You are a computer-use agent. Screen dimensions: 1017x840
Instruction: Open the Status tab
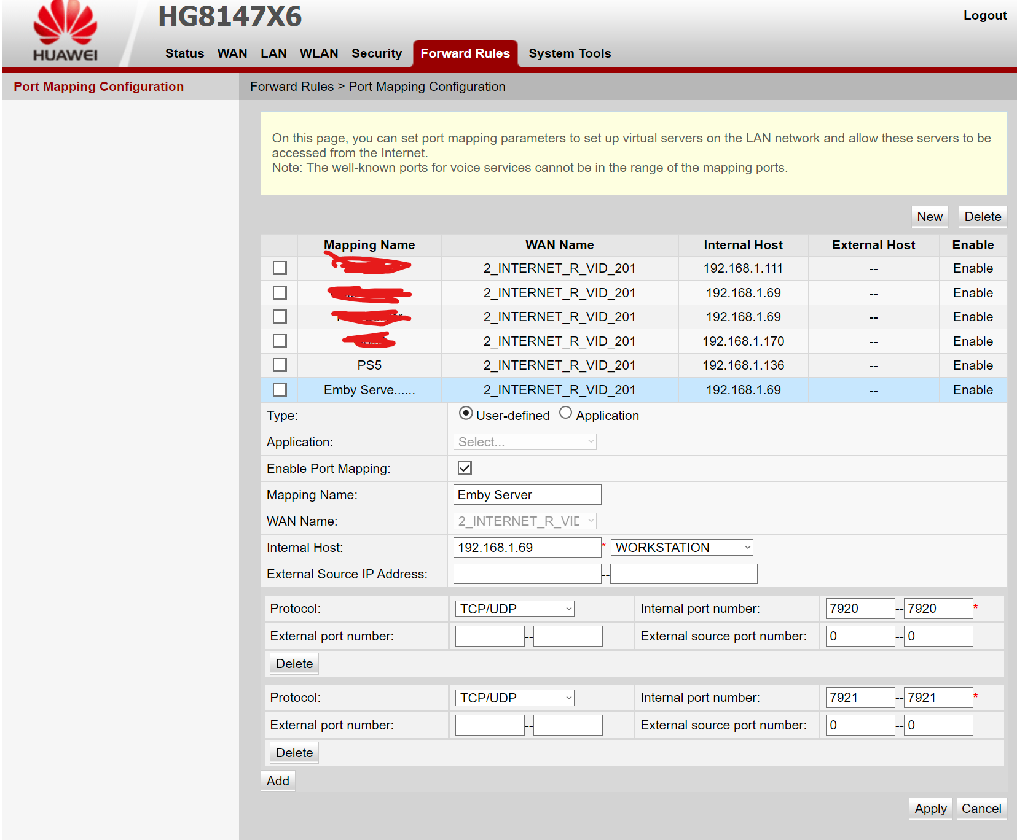tap(184, 53)
